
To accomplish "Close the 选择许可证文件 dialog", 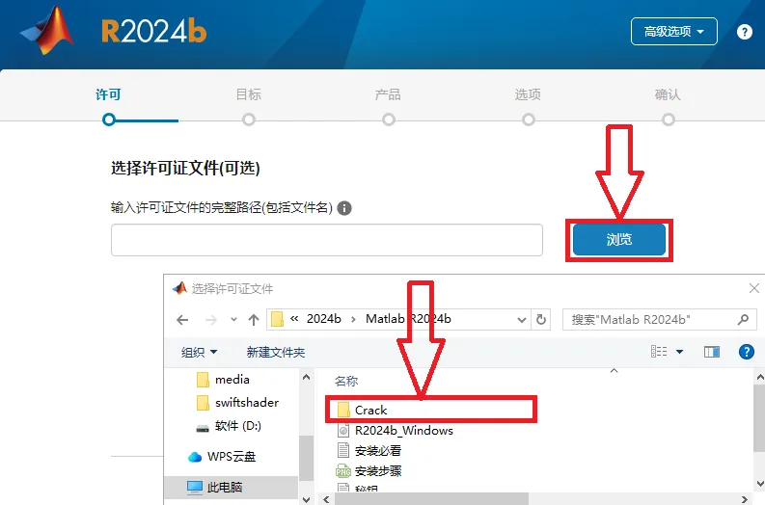I will 753,288.
